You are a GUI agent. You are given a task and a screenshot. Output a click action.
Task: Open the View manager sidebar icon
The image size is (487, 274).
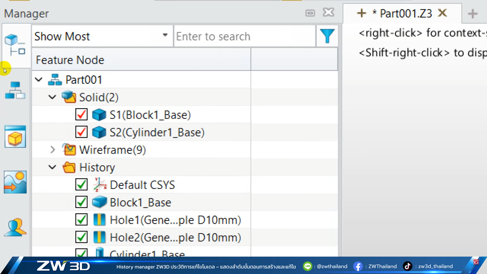point(15,137)
